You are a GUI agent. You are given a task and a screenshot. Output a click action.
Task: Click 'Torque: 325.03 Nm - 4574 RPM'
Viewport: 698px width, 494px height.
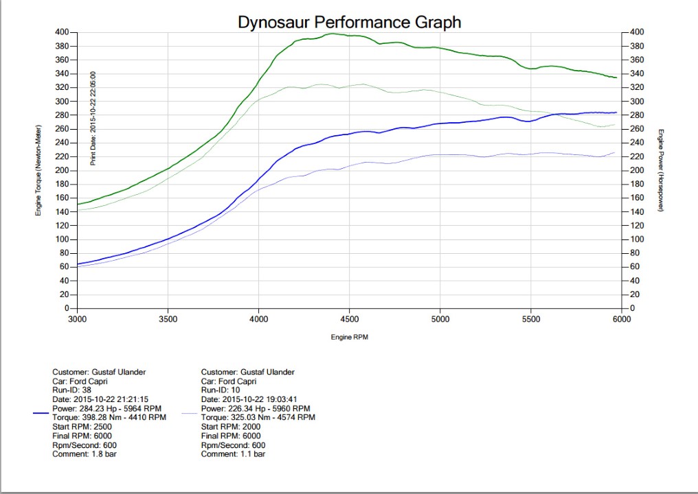point(258,417)
